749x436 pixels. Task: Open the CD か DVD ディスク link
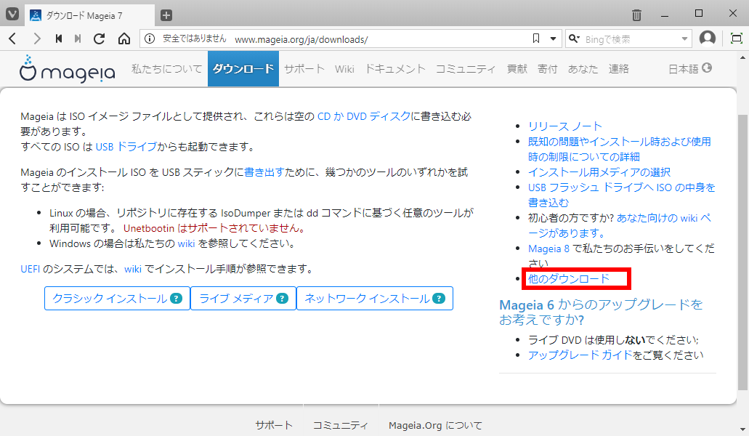point(364,116)
